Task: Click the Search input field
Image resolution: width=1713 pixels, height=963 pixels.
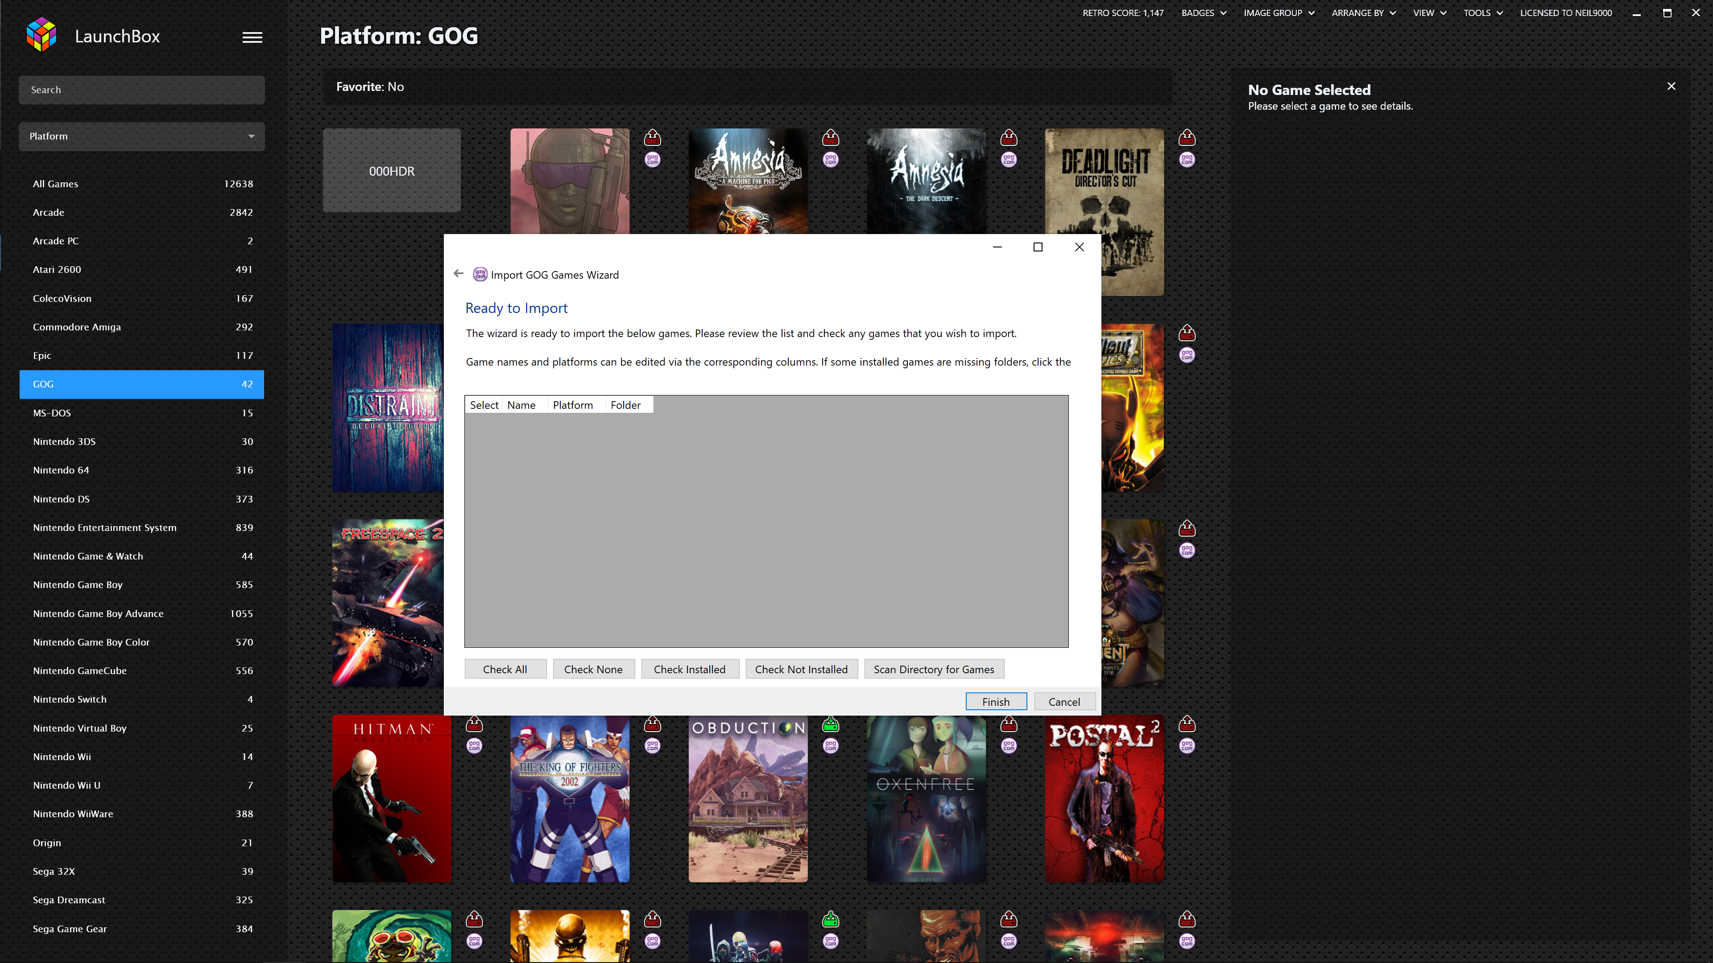Action: pyautogui.click(x=142, y=90)
